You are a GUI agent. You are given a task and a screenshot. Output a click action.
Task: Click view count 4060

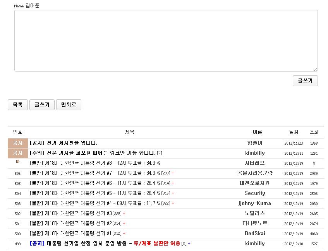314,234
